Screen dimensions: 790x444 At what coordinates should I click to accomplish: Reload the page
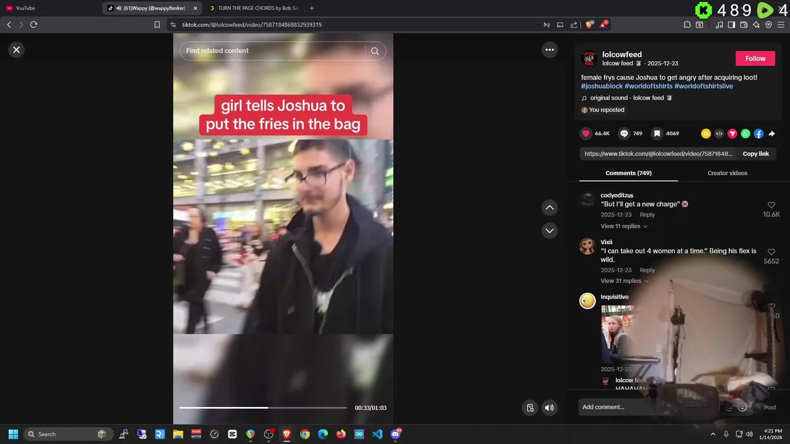click(33, 25)
